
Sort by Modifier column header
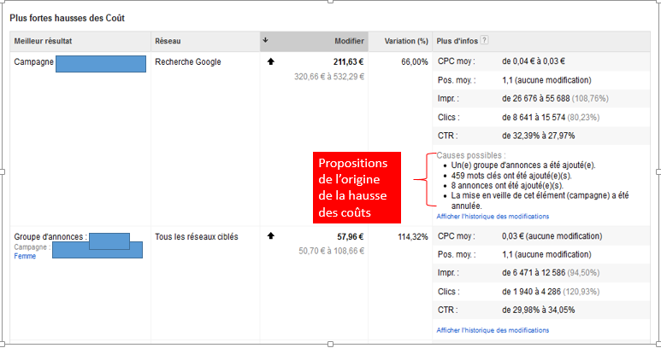click(x=349, y=41)
